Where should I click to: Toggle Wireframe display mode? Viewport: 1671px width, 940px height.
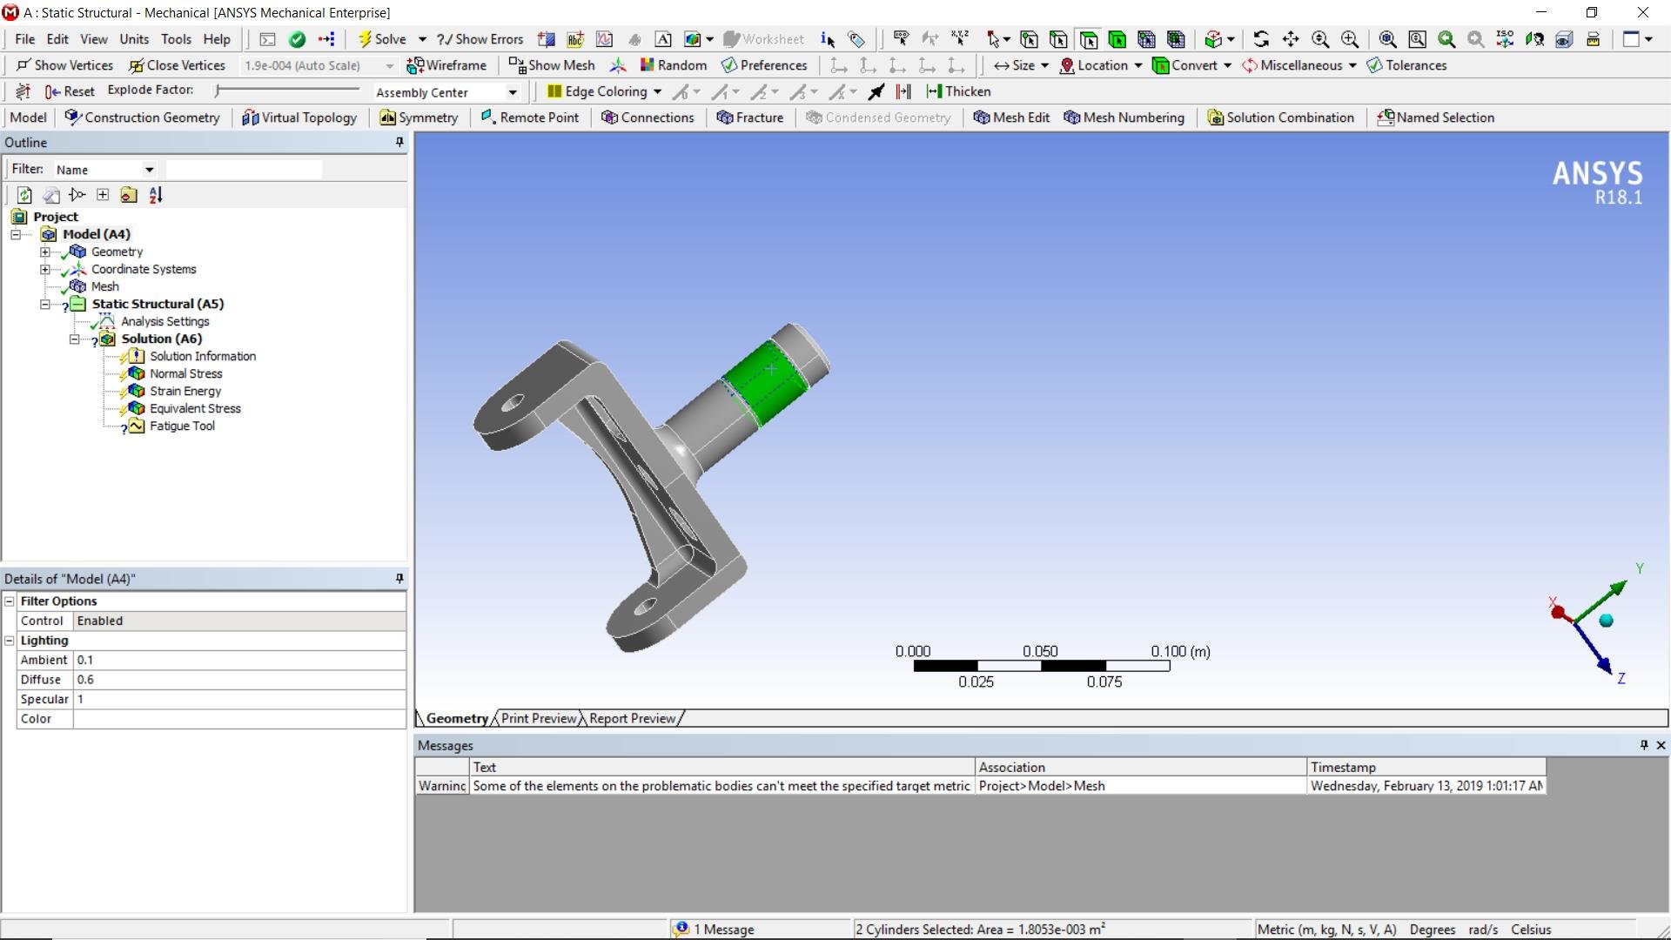click(446, 65)
